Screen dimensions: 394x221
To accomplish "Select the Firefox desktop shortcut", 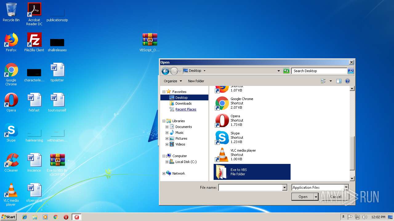I will click(x=11, y=42).
